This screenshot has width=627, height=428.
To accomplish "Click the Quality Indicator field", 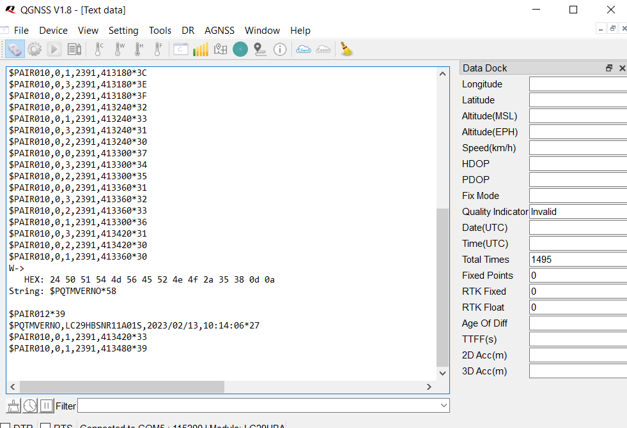I will (x=578, y=212).
